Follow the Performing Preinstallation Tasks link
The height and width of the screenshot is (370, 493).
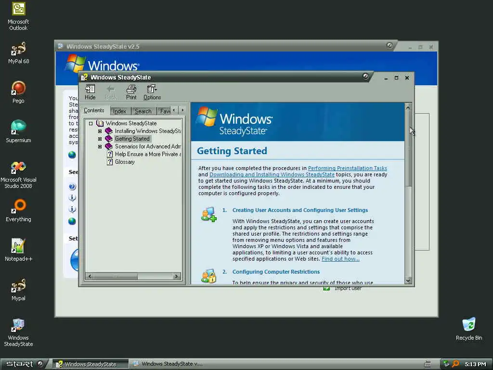click(x=348, y=168)
